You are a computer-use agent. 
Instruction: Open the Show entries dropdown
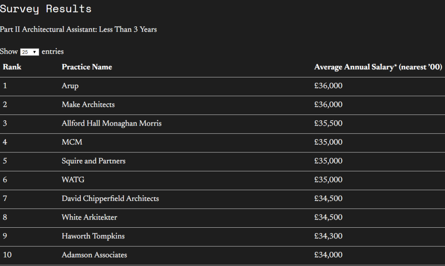30,52
